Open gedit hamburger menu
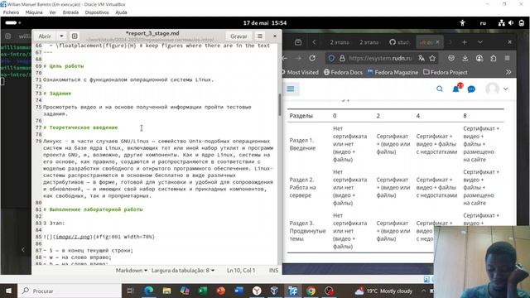Image resolution: width=530 pixels, height=298 pixels. click(x=260, y=36)
